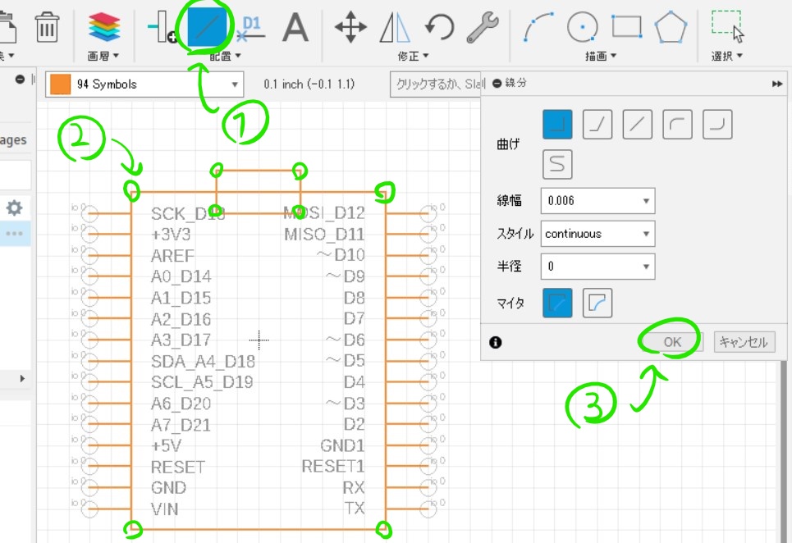Select the line drawing tool
The height and width of the screenshot is (543, 792).
207,27
